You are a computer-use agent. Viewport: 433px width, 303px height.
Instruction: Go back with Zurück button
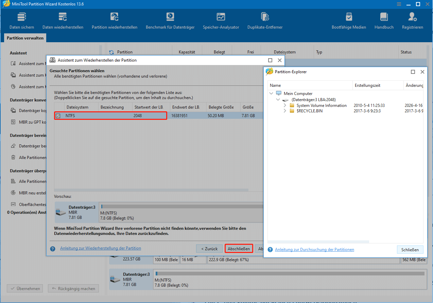tap(209, 249)
